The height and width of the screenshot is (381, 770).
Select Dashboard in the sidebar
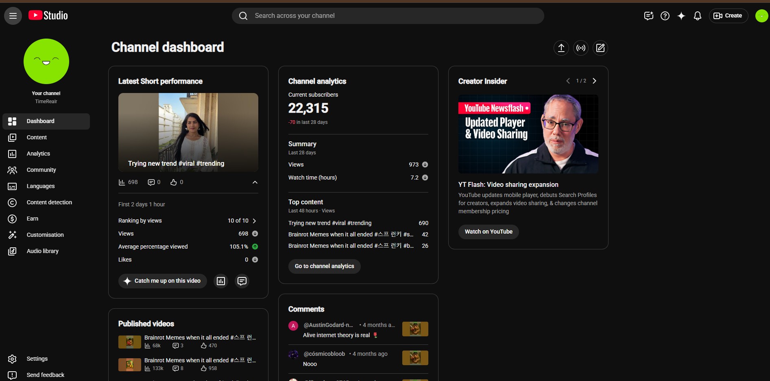pos(46,121)
